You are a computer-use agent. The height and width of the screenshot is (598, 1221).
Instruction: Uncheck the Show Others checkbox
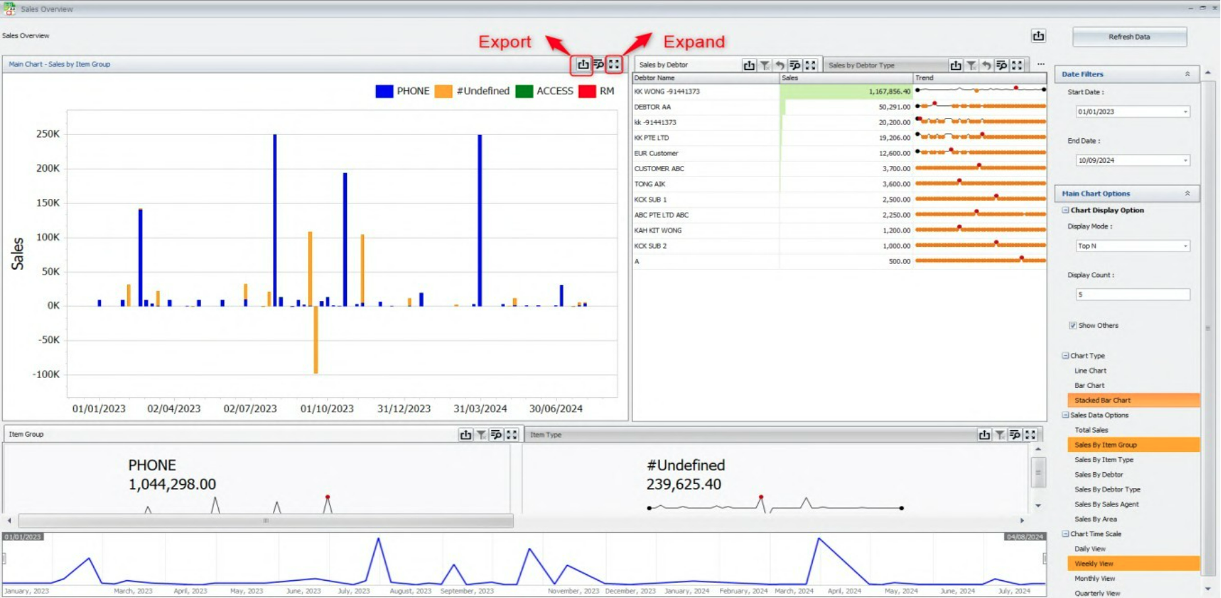click(1073, 325)
